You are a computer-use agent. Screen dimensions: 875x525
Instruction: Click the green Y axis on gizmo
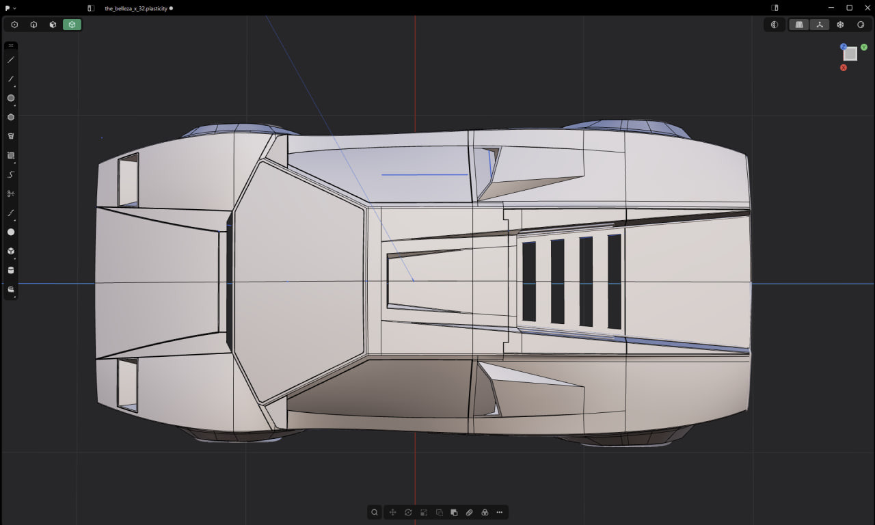coord(864,47)
